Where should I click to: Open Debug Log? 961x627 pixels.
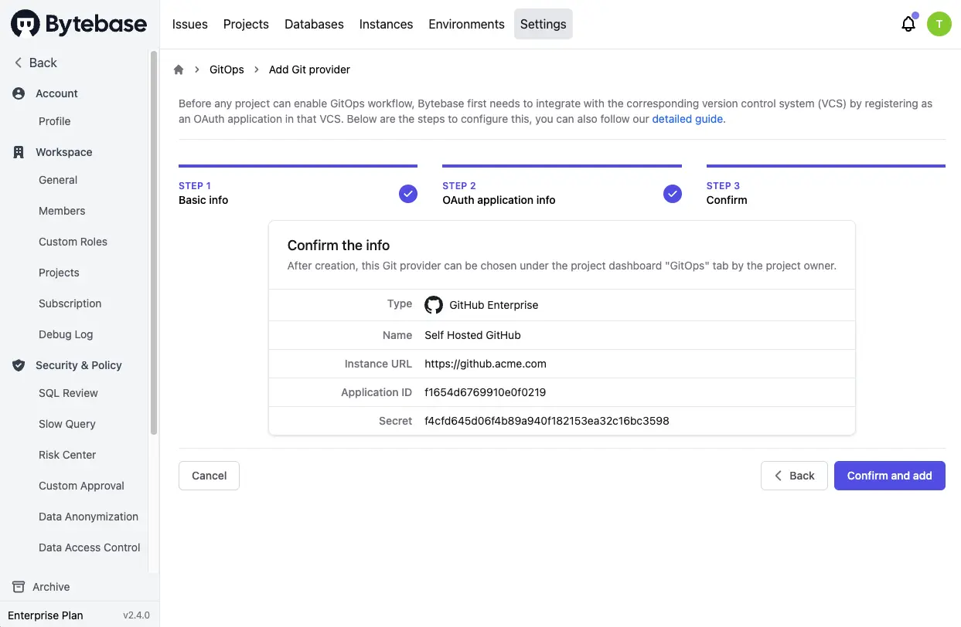[66, 334]
